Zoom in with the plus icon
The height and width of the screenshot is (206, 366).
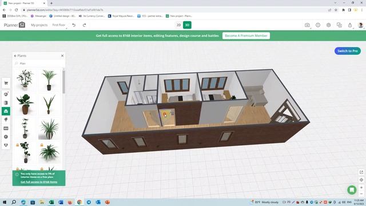[361, 188]
